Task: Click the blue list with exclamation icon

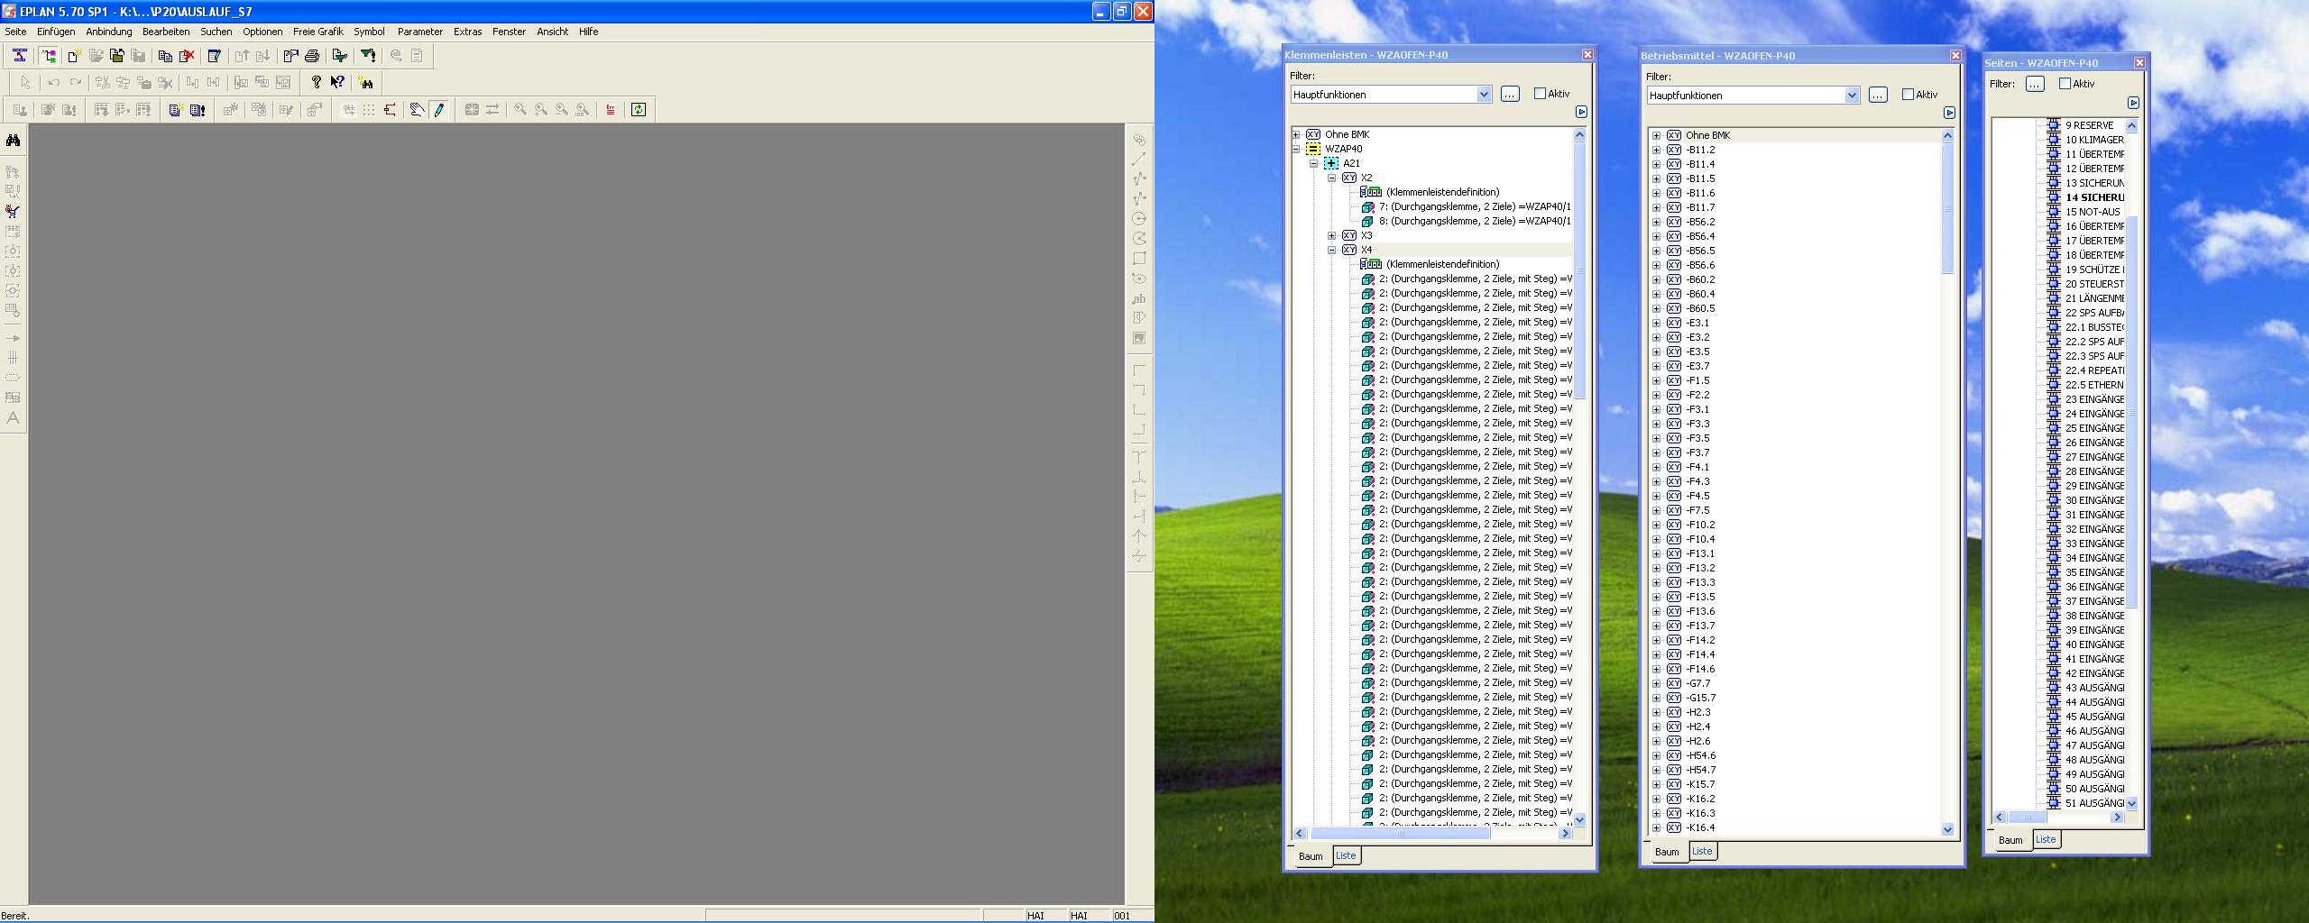Action: click(x=198, y=110)
